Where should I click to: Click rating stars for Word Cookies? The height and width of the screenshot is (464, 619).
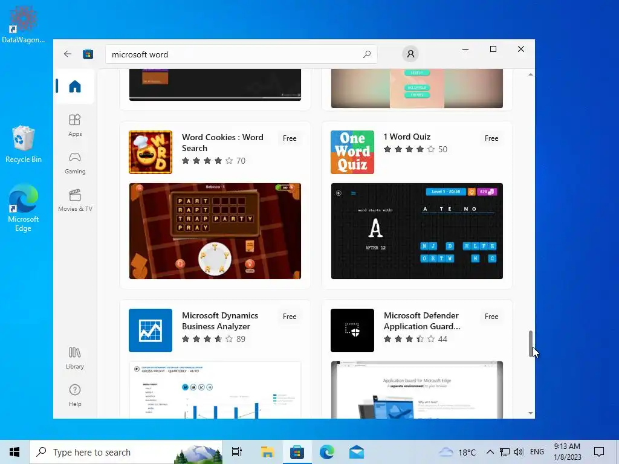point(207,161)
